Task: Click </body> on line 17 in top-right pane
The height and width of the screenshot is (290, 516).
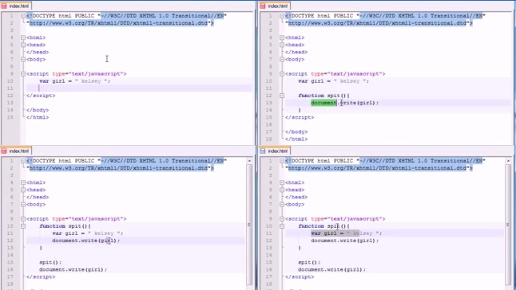Action: pyautogui.click(x=296, y=132)
